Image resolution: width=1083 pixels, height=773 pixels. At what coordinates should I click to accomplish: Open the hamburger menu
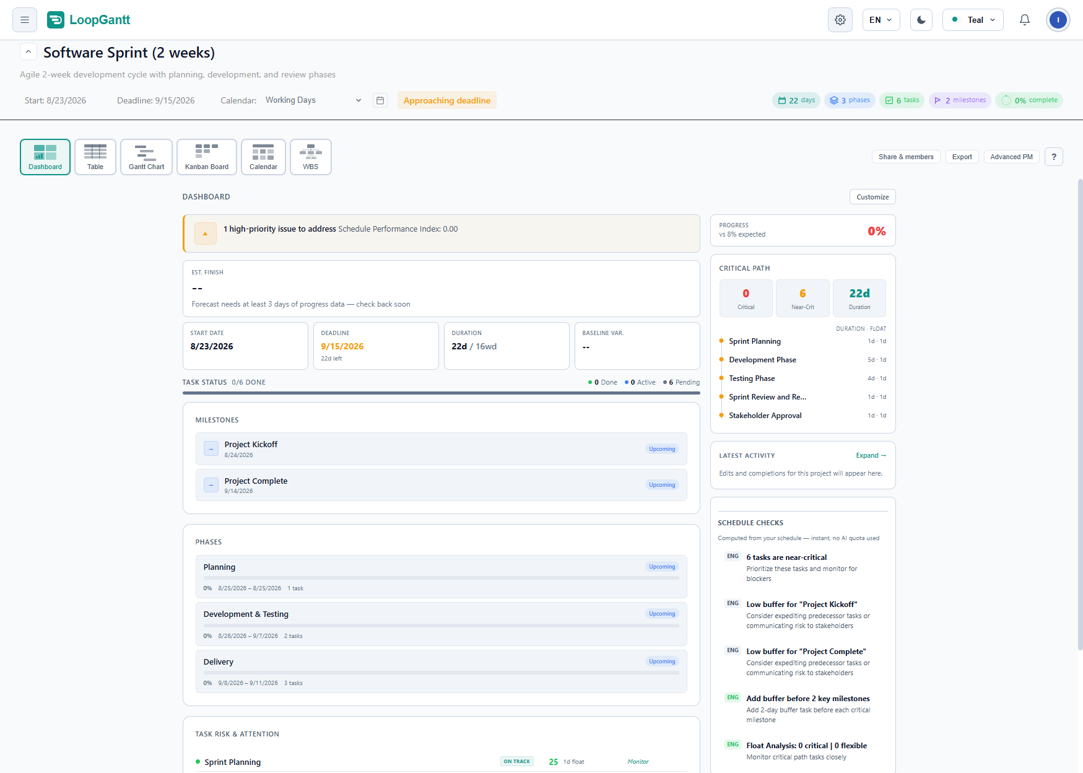(25, 20)
